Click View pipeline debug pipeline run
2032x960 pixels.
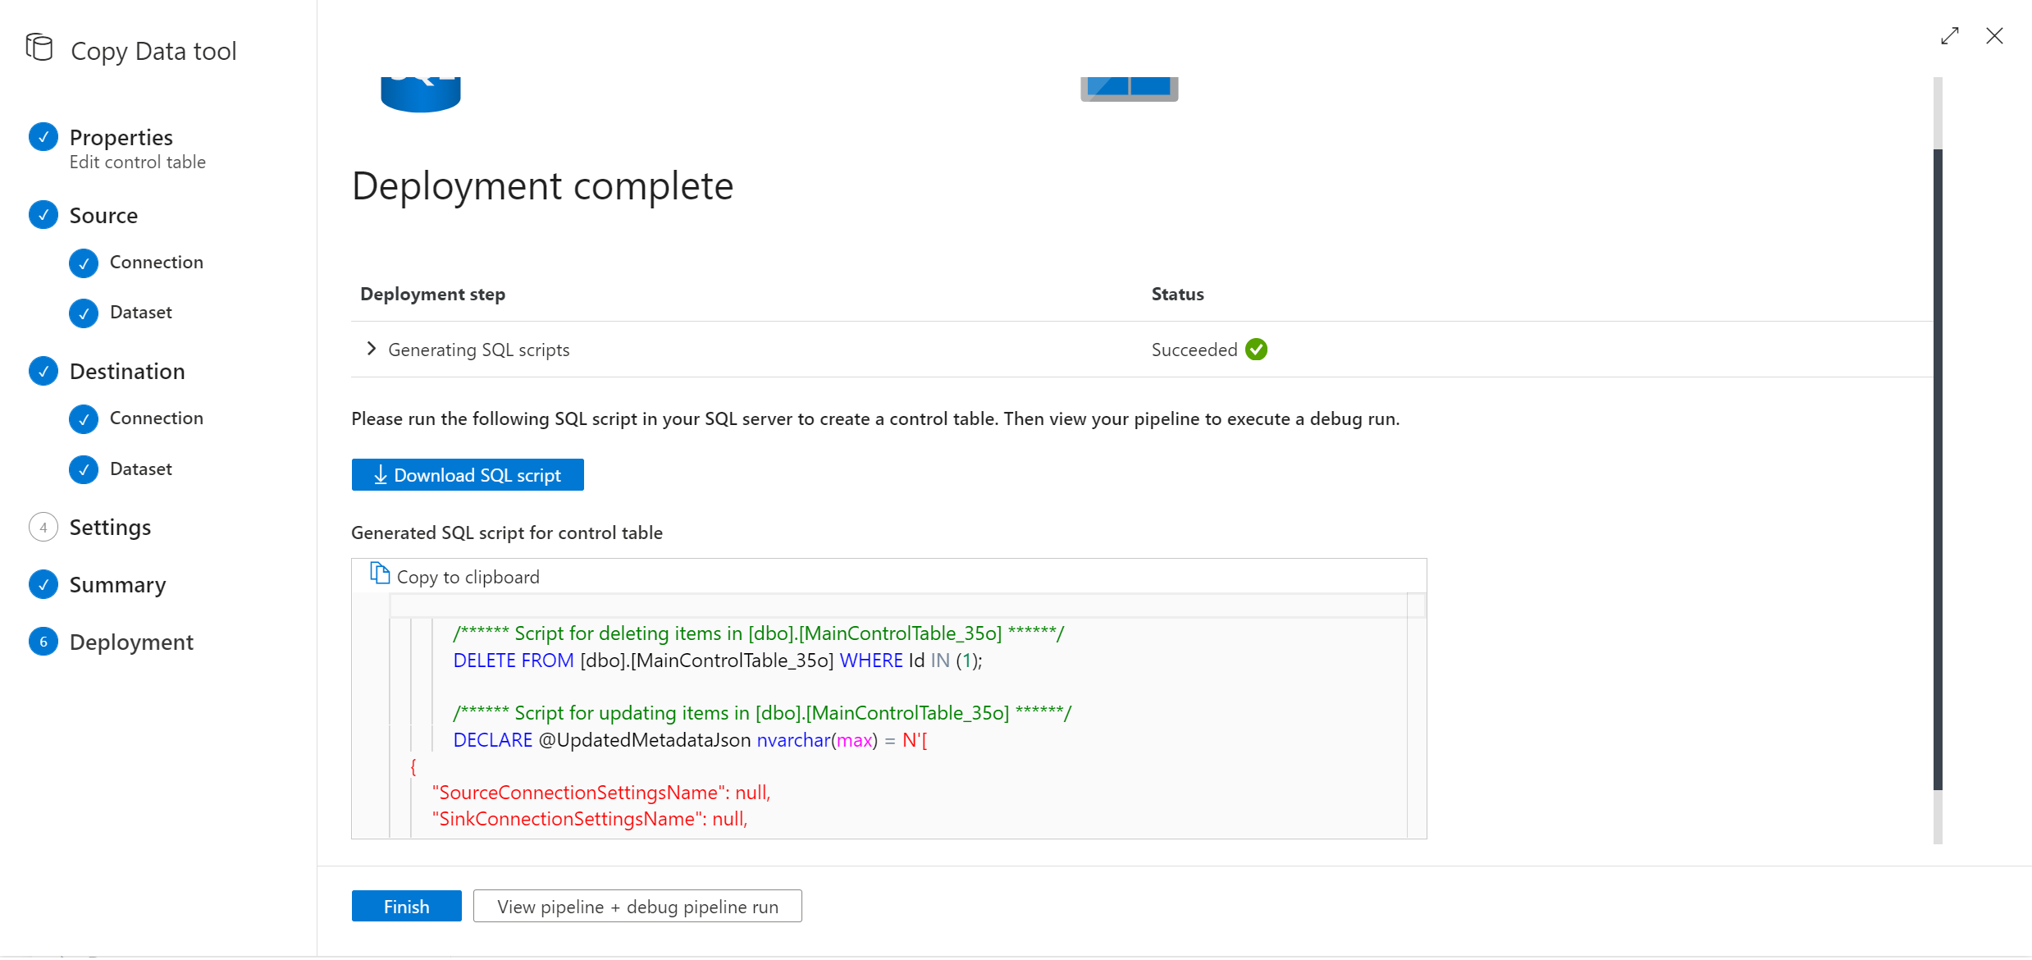(637, 906)
